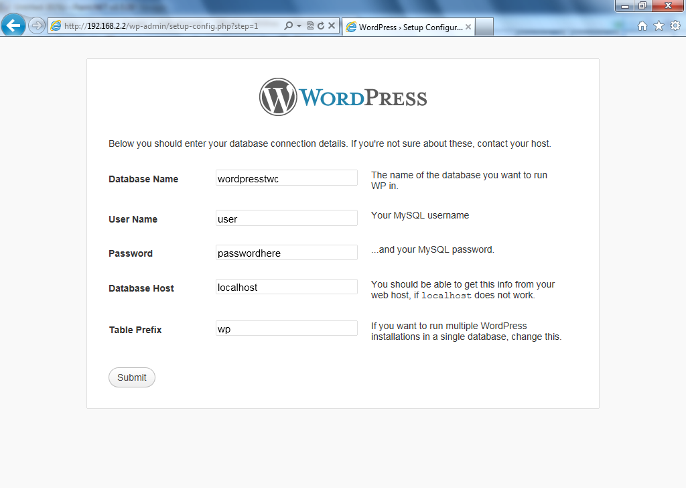Submit the database configuration form

click(x=132, y=377)
